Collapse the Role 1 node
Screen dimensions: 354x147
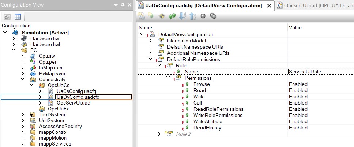[x=159, y=65]
